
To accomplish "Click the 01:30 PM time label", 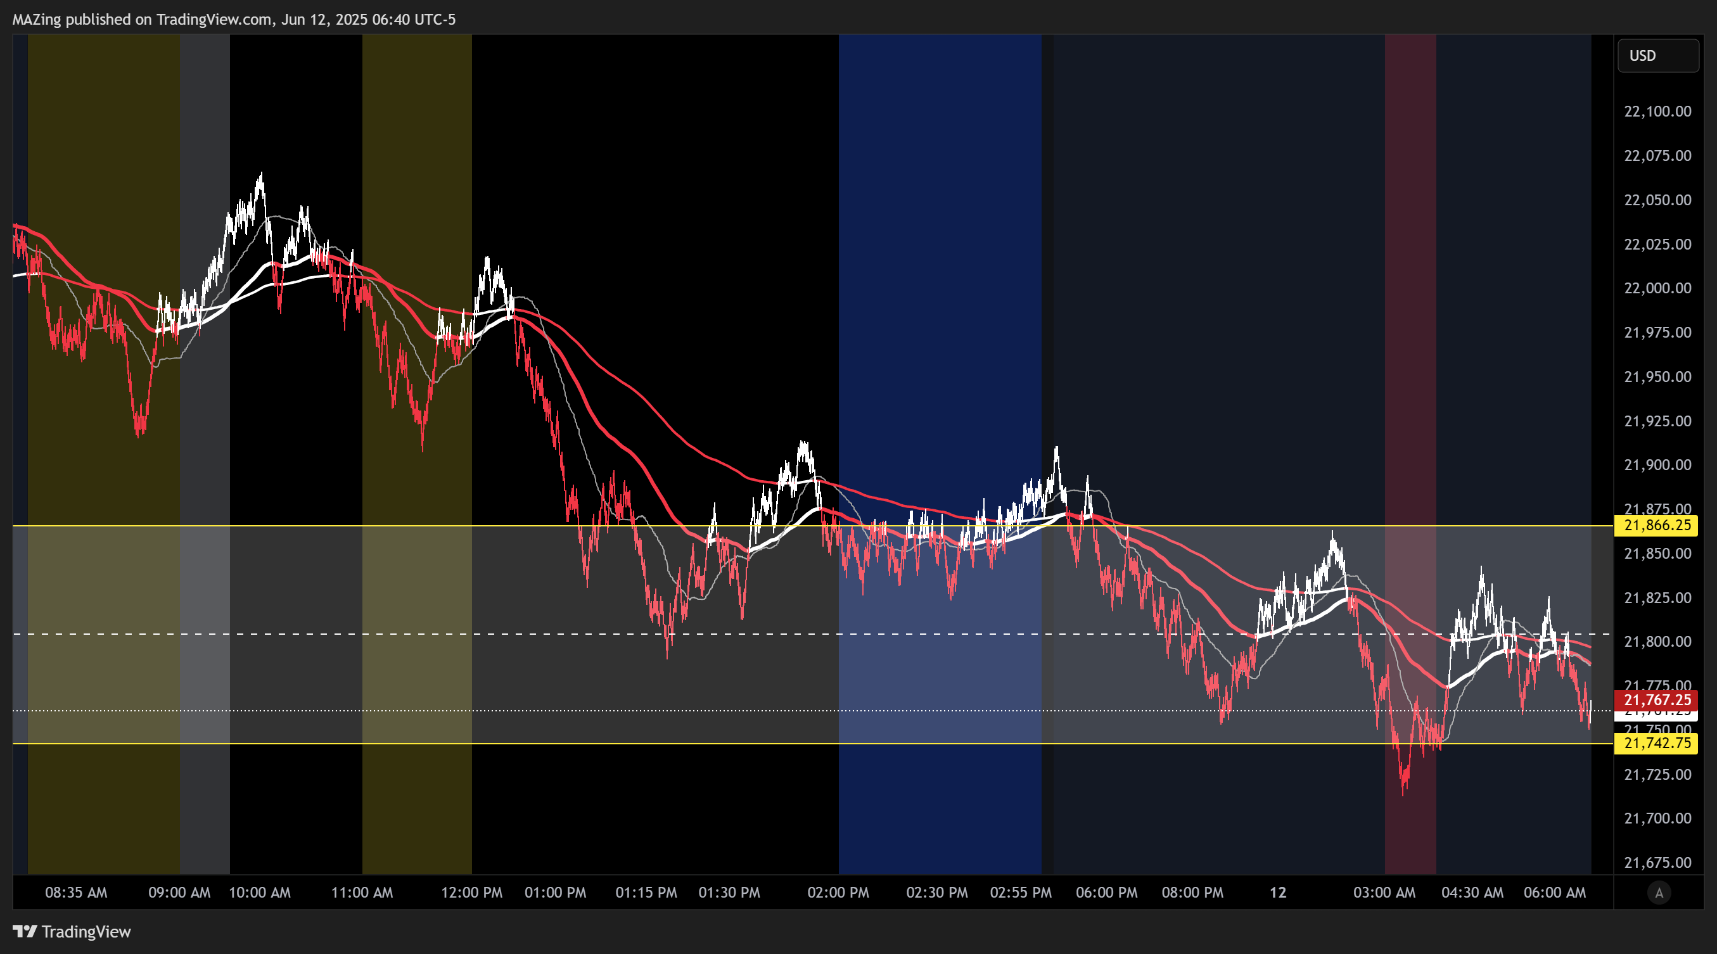I will pos(729,893).
